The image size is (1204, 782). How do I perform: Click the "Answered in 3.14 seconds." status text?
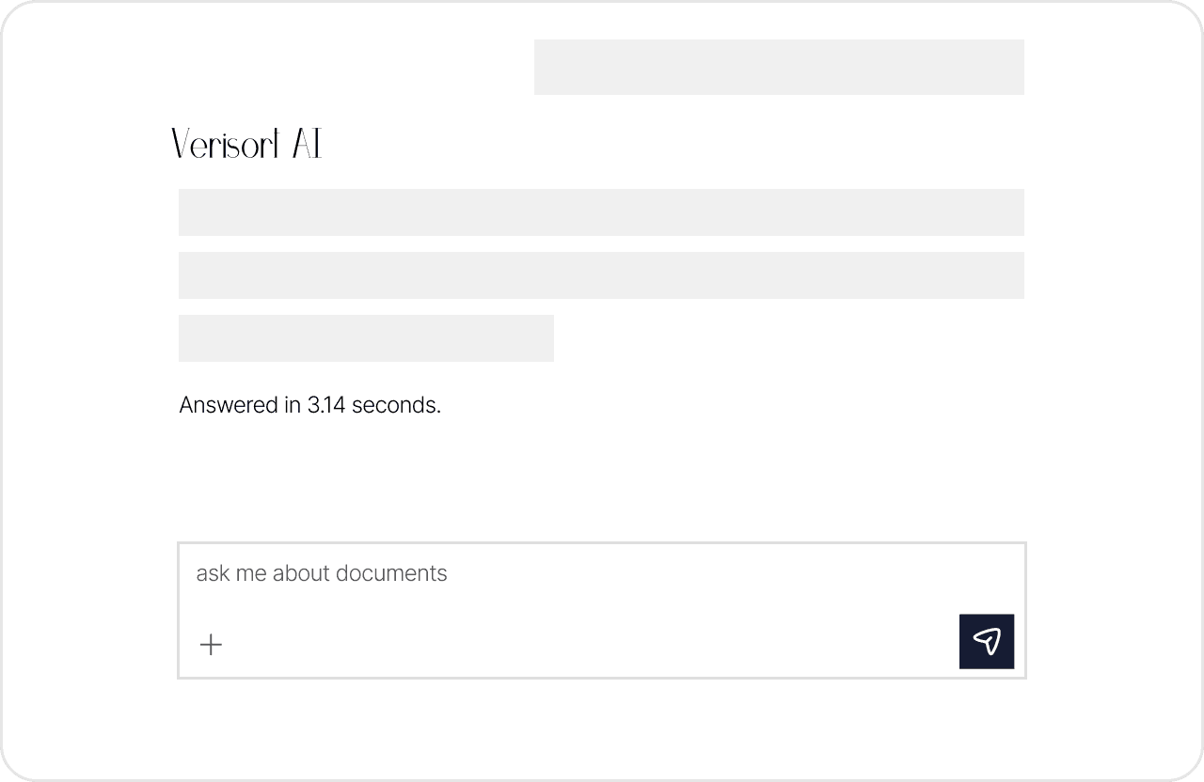[x=309, y=405]
